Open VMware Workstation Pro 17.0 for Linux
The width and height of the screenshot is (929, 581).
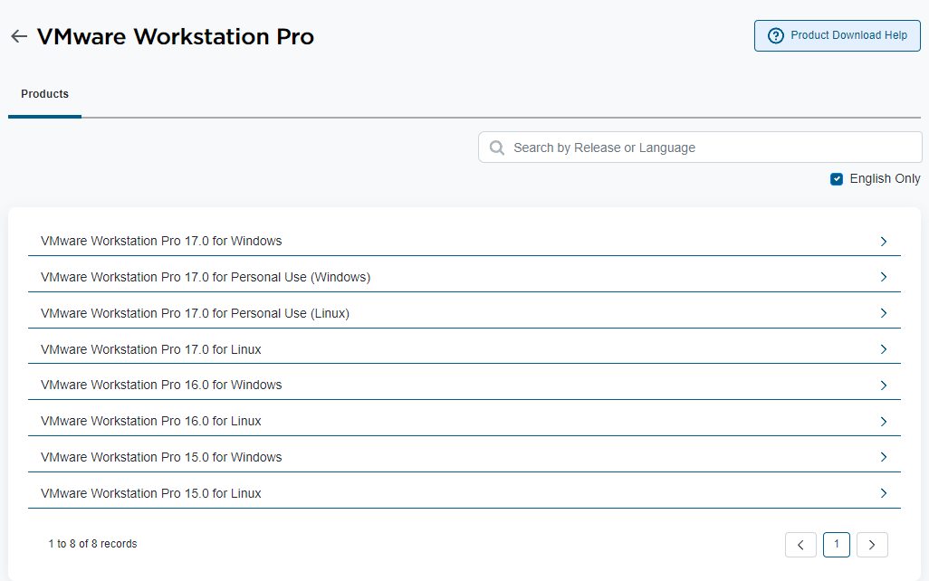coord(464,349)
